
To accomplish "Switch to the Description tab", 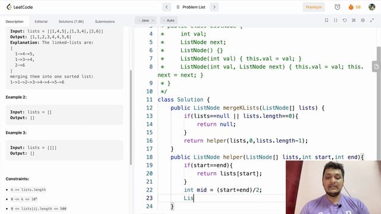I will point(14,21).
